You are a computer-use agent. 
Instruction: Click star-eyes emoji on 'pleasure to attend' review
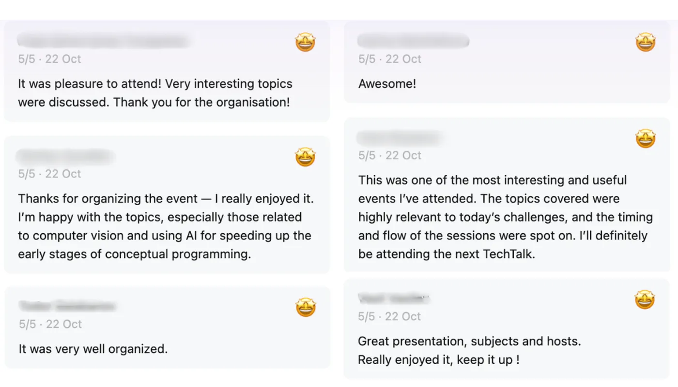point(306,43)
